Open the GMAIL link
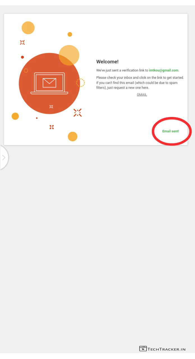 142,95
